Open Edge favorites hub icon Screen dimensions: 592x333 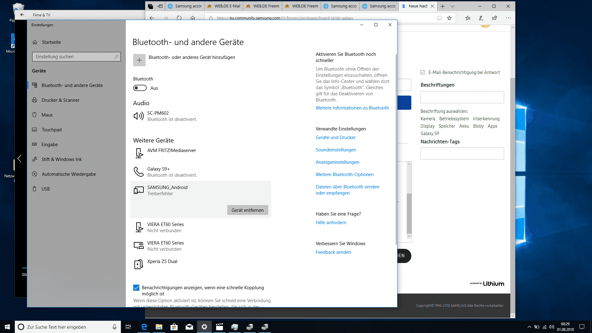click(468, 18)
